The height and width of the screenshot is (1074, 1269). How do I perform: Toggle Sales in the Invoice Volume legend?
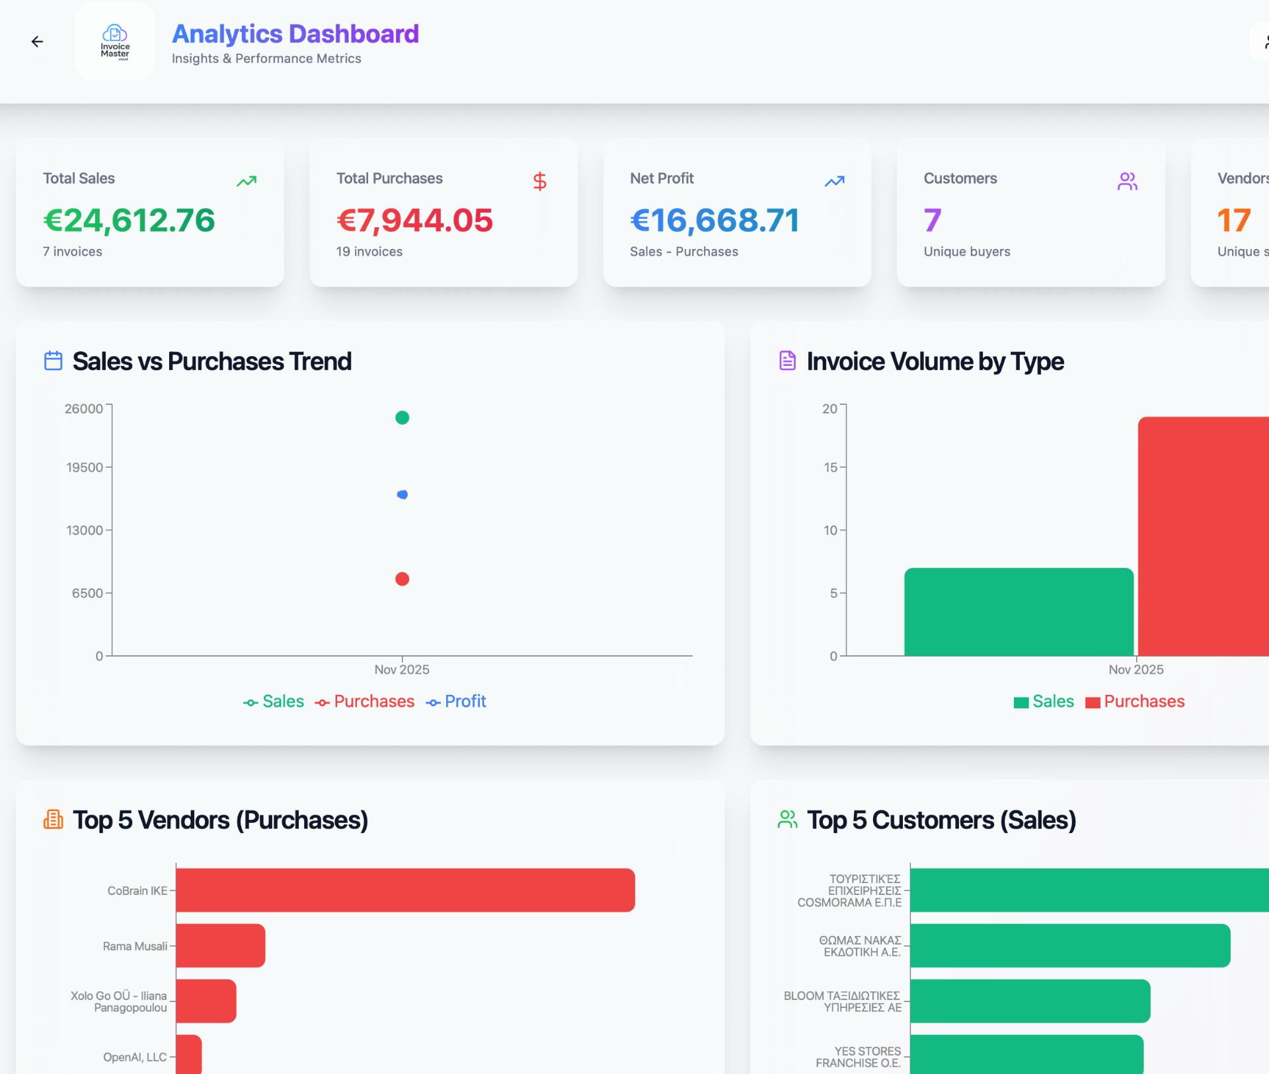click(x=1044, y=701)
